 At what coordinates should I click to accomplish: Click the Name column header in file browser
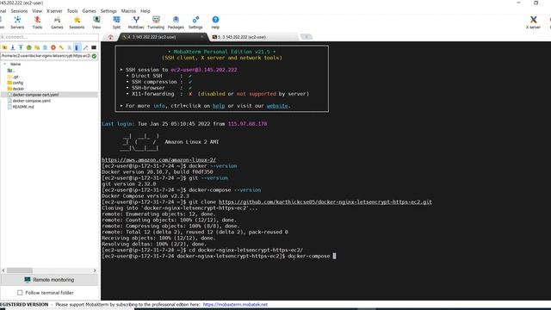[x=15, y=64]
